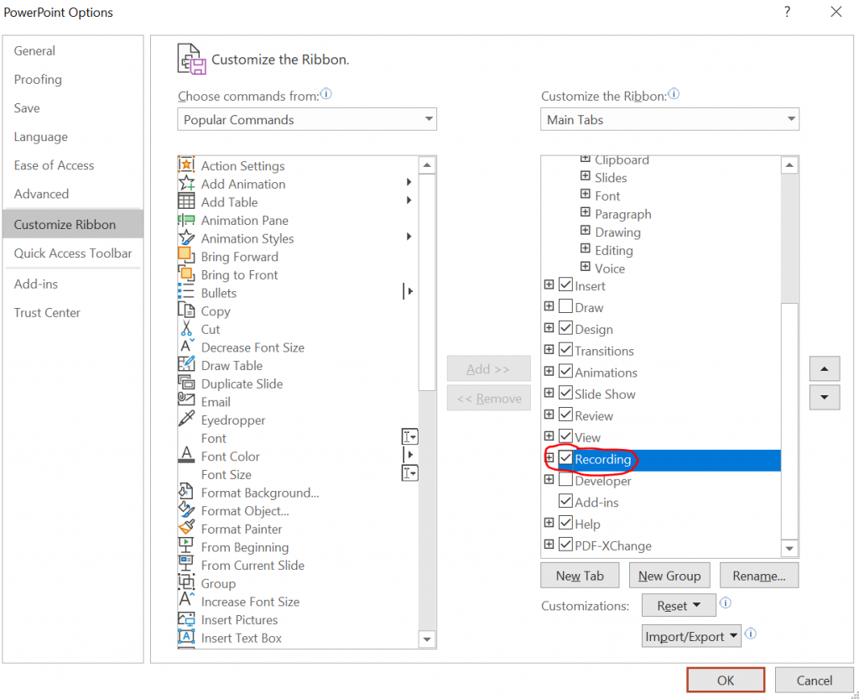Click the Email envelope icon
Image resolution: width=859 pixels, height=699 pixels.
[186, 401]
